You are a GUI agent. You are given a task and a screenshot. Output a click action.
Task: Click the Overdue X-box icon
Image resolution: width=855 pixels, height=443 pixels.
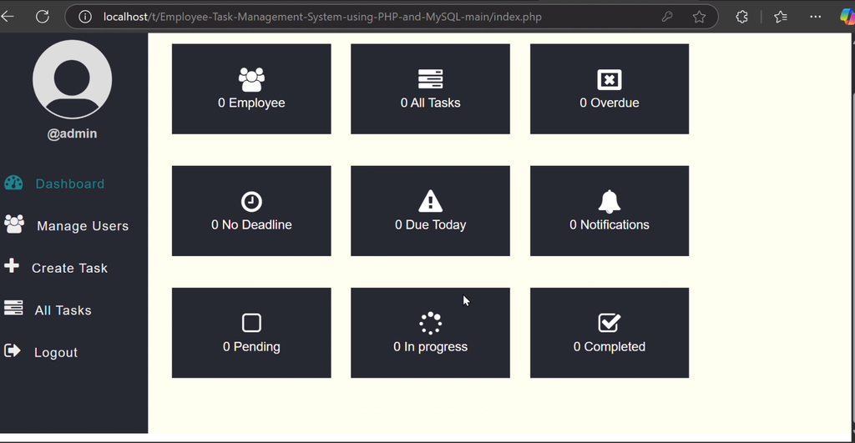click(x=609, y=79)
